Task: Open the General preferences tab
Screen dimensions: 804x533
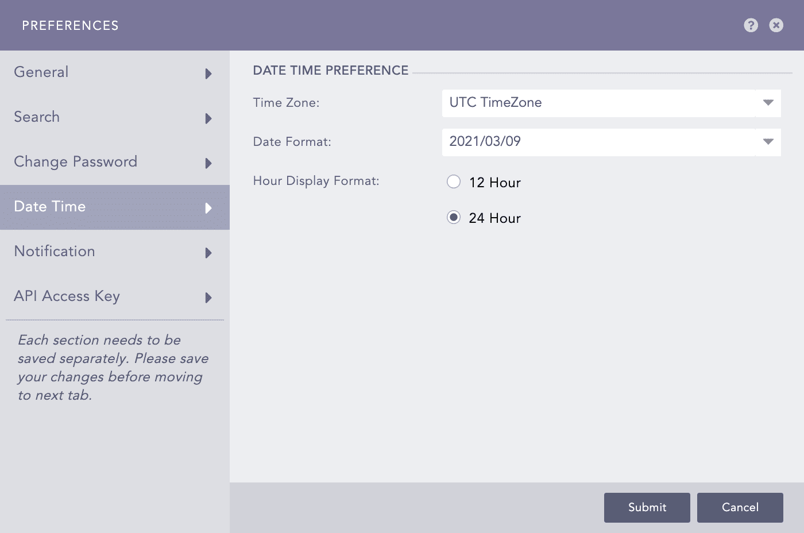Action: point(41,72)
